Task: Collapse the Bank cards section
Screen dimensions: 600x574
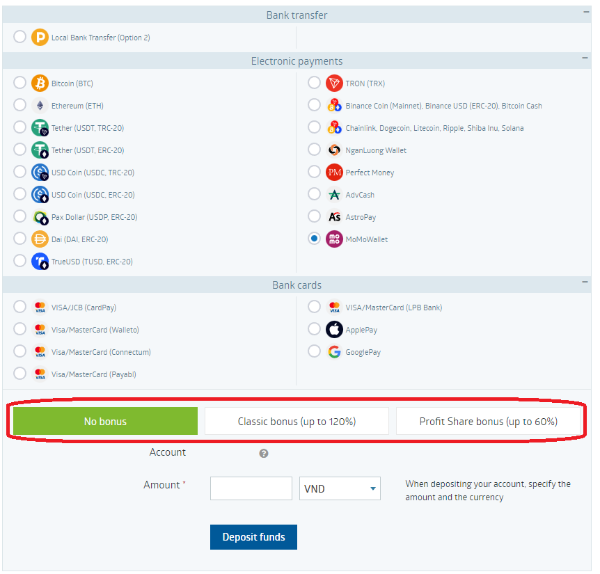Action: (585, 282)
